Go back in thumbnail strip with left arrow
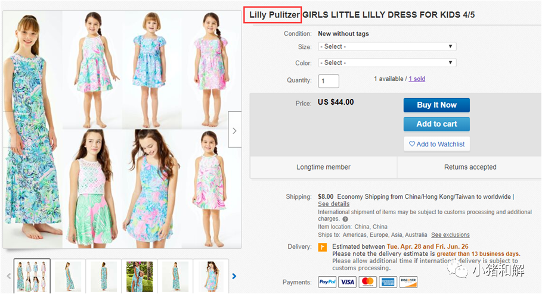 (x=8, y=276)
